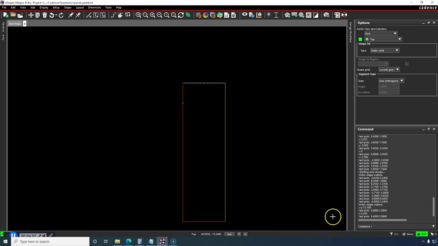
Task: Select the Copy tool
Action: [x=38, y=15]
